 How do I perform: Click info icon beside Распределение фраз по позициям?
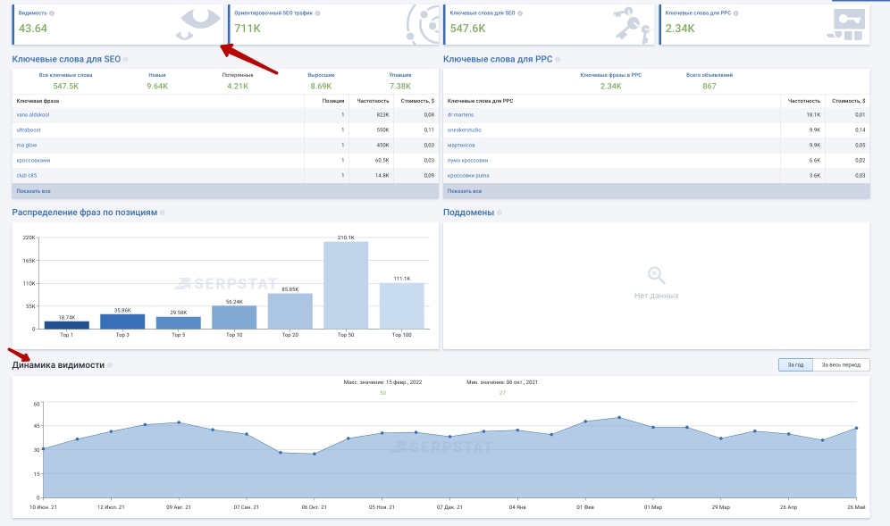click(163, 213)
